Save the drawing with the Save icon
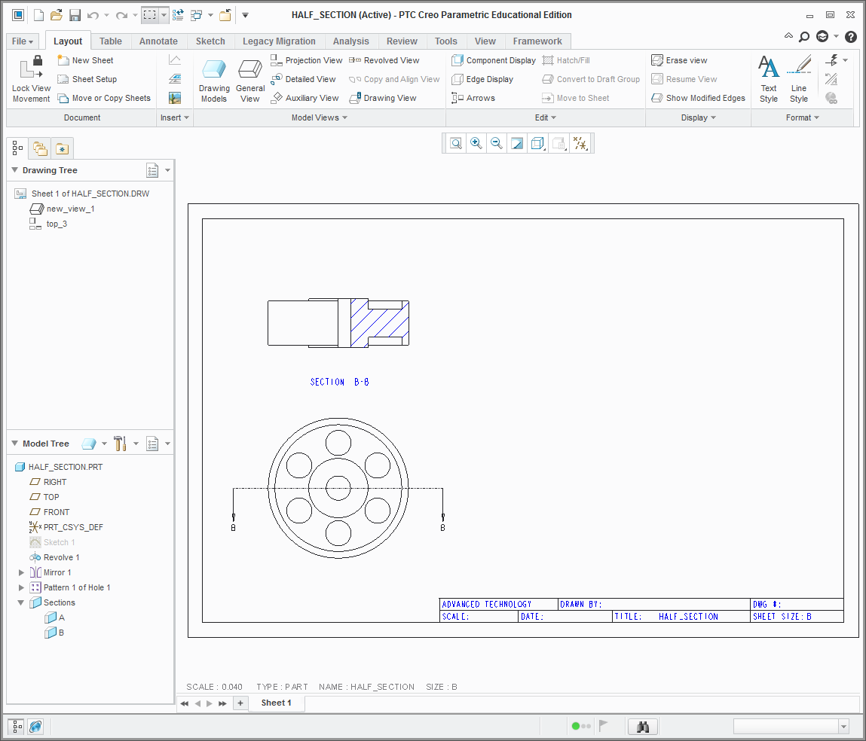This screenshot has width=866, height=741. tap(75, 15)
